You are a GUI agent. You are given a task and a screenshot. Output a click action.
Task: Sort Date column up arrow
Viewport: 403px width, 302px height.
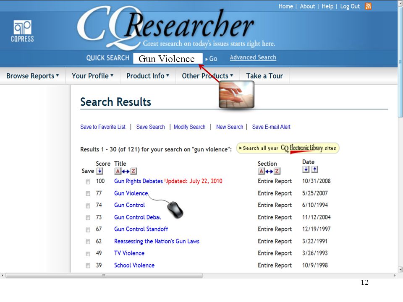pyautogui.click(x=314, y=169)
